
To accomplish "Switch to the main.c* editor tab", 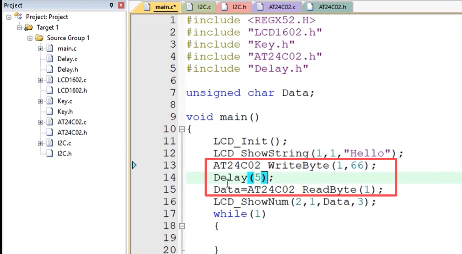I will click(161, 7).
